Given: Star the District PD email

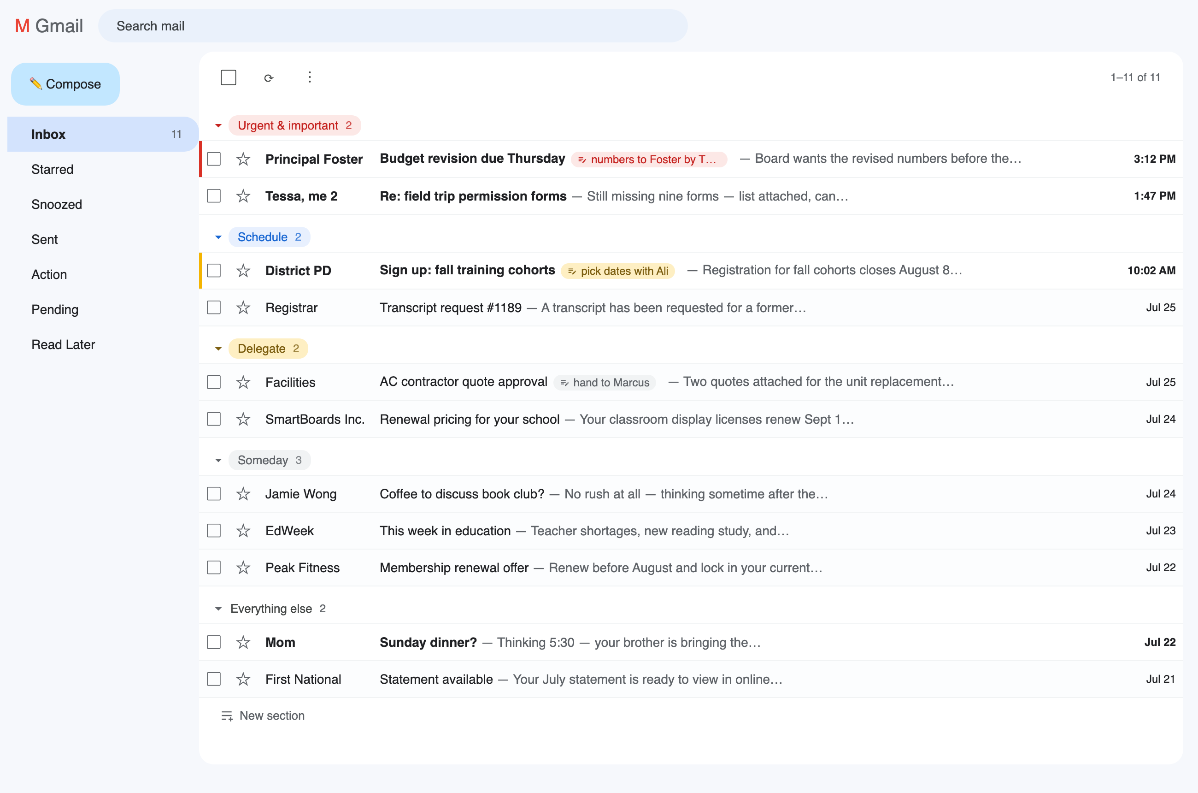Looking at the screenshot, I should click(243, 271).
